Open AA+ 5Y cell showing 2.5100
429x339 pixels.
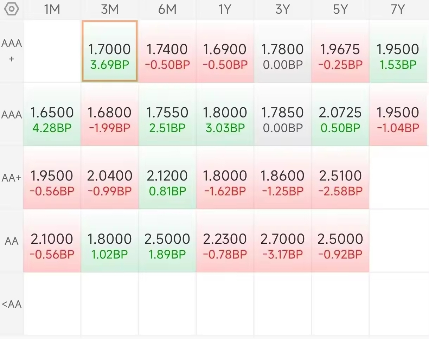click(x=340, y=178)
